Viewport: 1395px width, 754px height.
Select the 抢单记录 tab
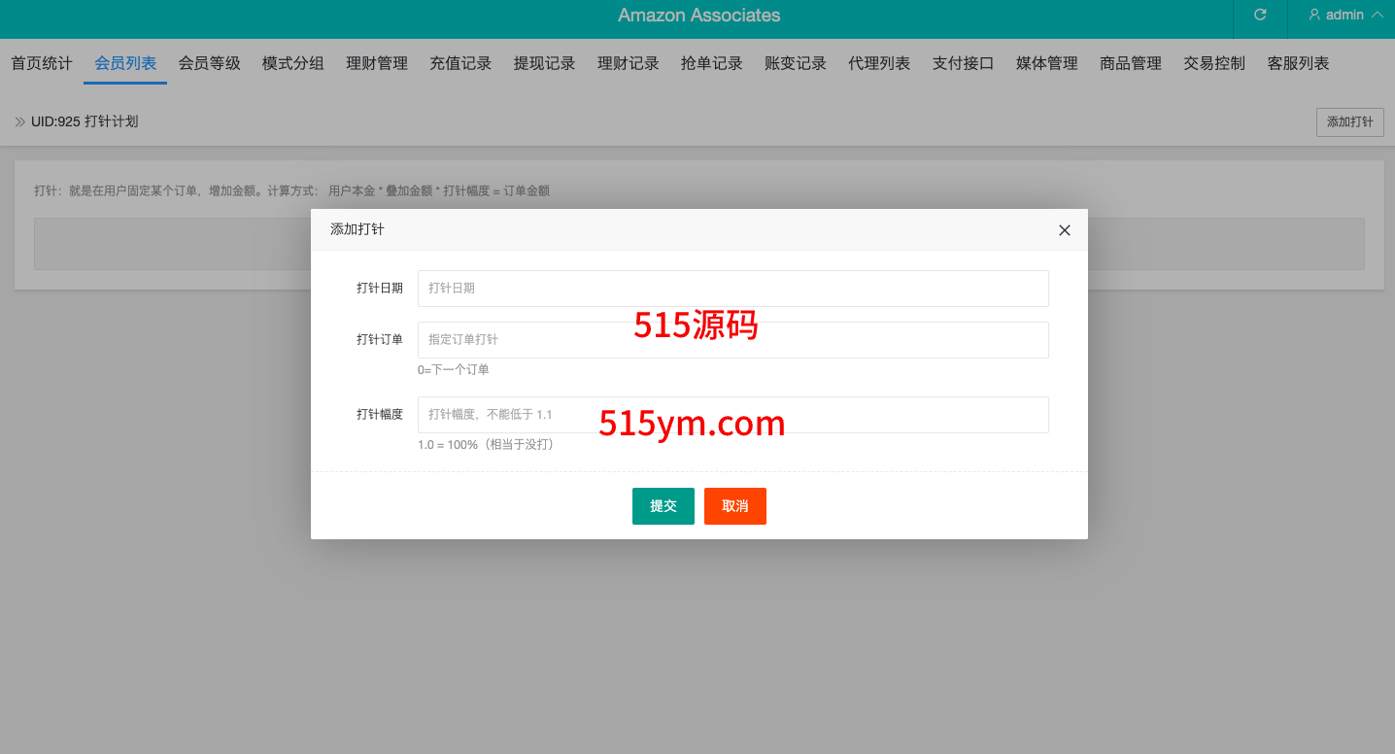(712, 63)
